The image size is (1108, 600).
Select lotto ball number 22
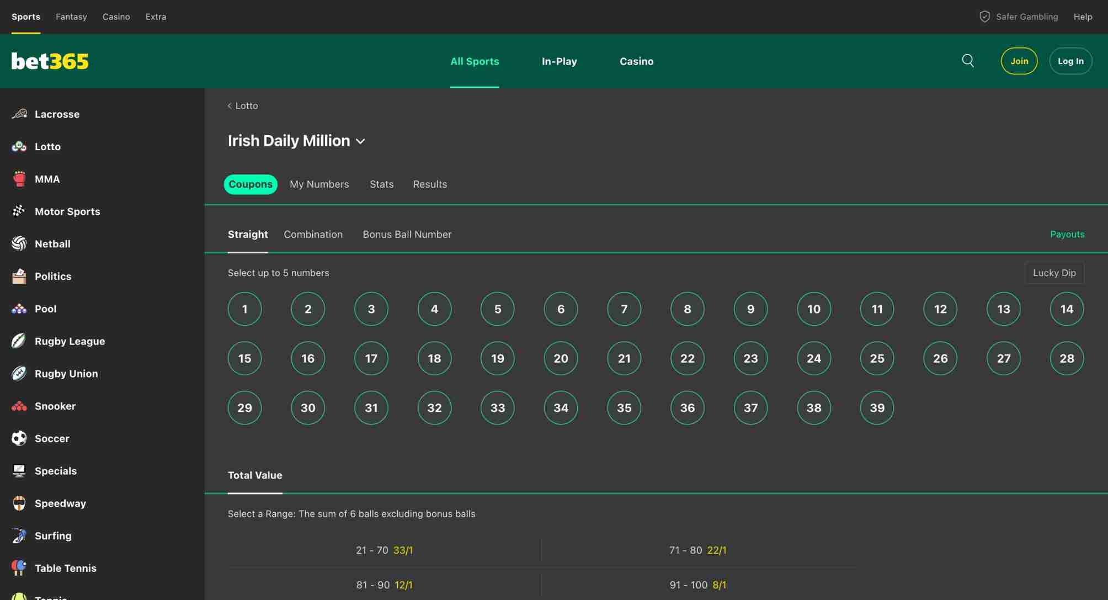[x=688, y=358]
